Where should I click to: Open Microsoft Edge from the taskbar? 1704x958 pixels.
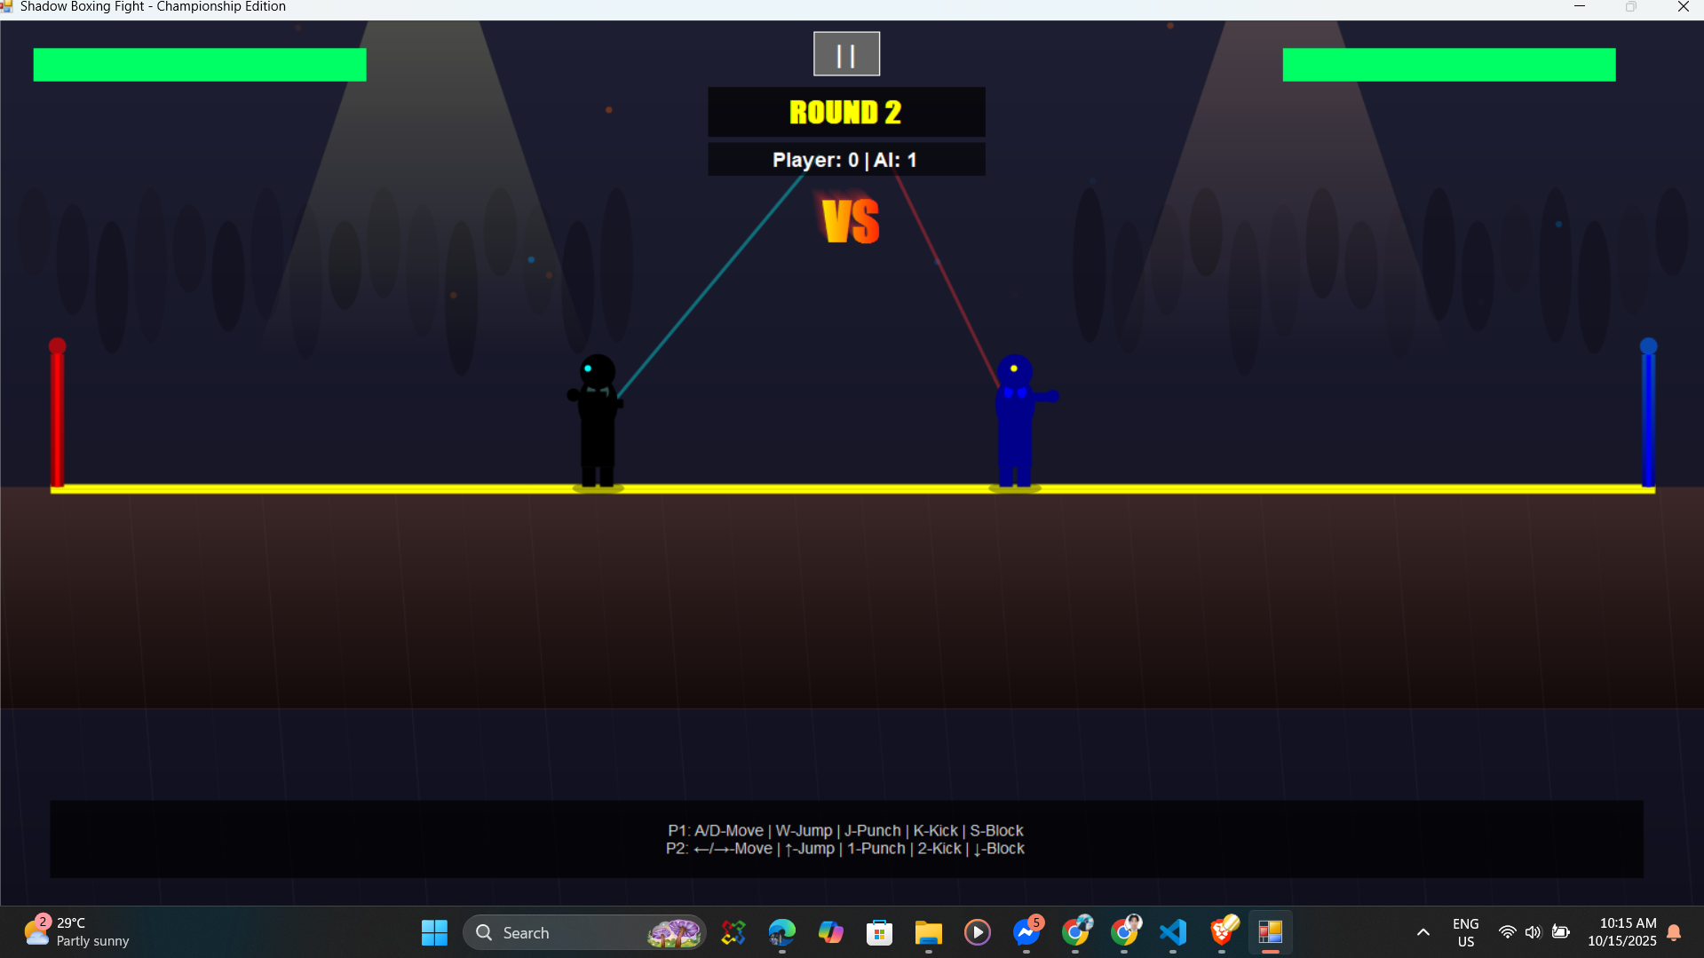point(781,932)
